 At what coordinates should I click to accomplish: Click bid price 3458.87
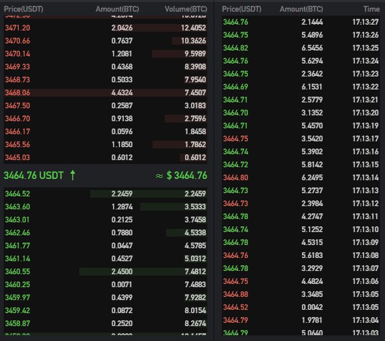[18, 323]
